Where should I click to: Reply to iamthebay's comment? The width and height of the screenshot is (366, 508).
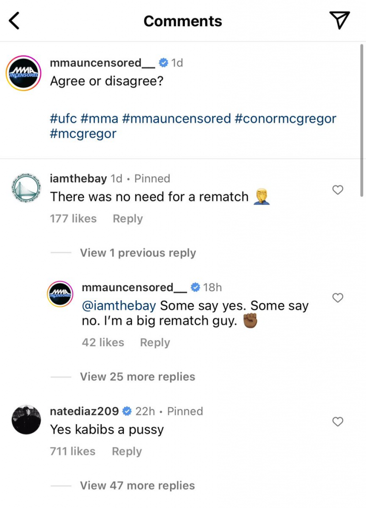[x=127, y=219]
